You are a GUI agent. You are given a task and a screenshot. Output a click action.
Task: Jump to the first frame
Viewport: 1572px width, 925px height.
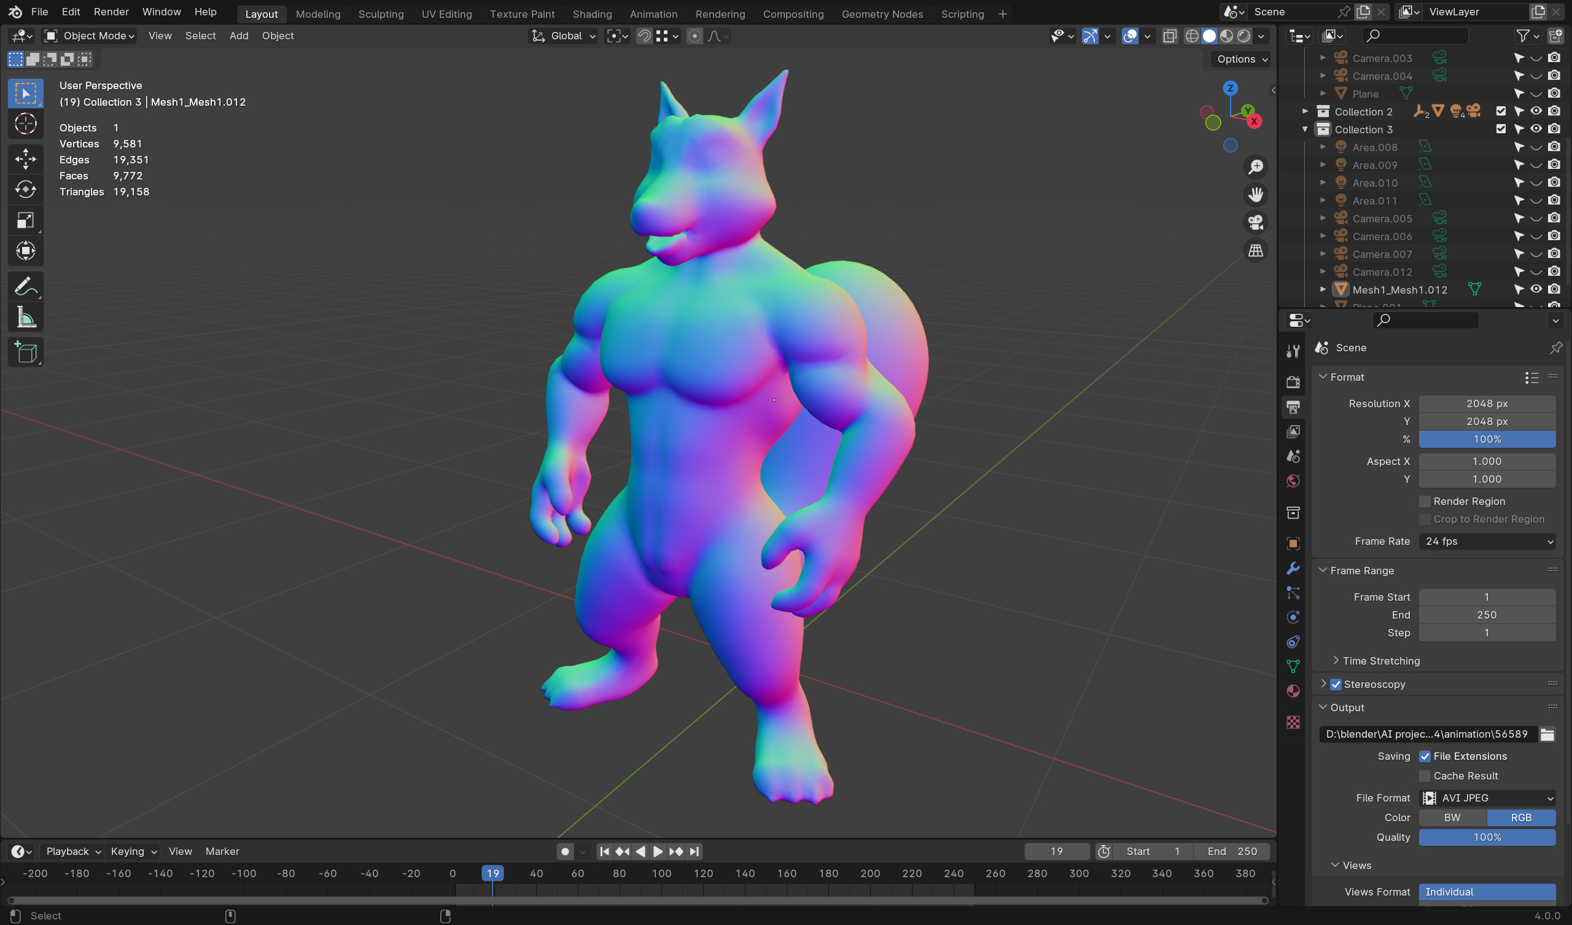[604, 852]
